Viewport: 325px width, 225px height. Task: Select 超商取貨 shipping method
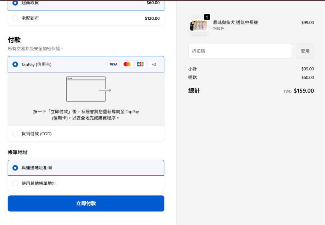tap(15, 3)
